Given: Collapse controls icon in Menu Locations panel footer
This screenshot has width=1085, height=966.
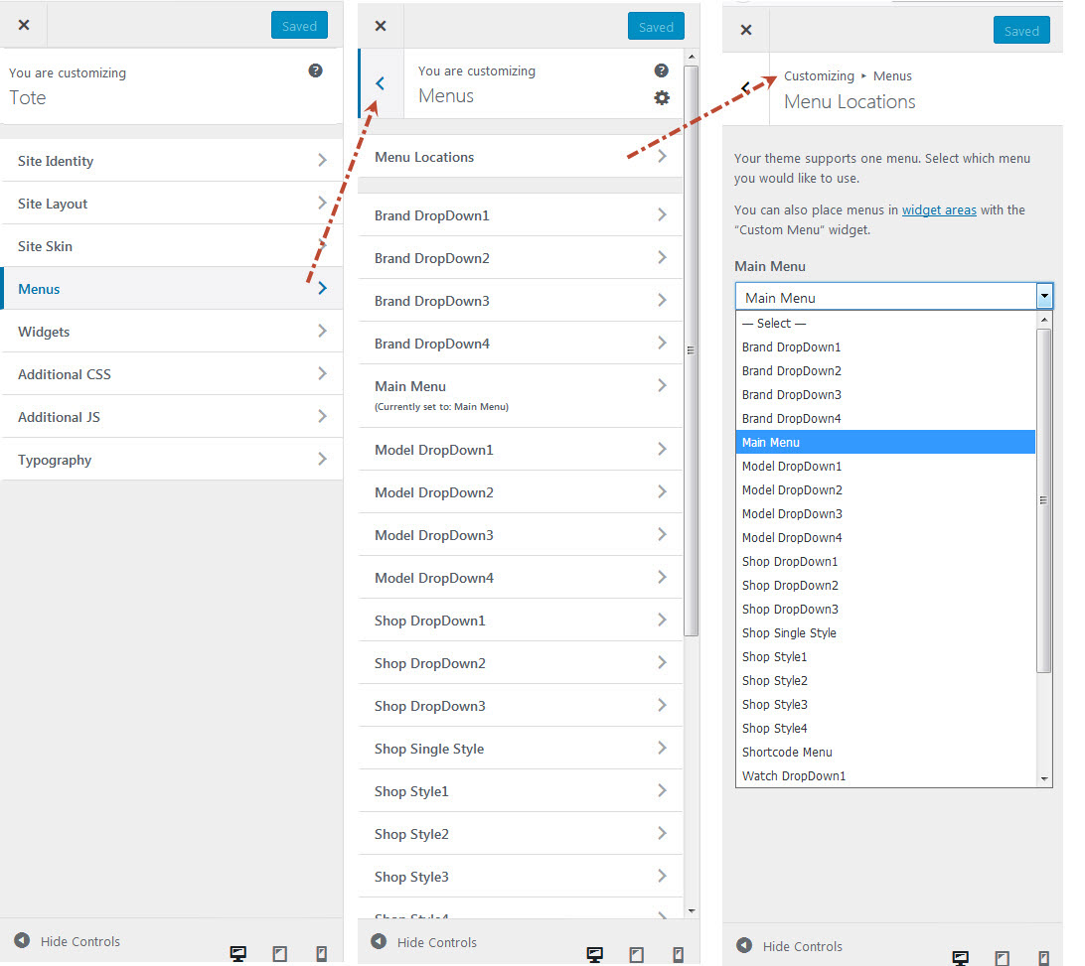Looking at the screenshot, I should coord(744,945).
